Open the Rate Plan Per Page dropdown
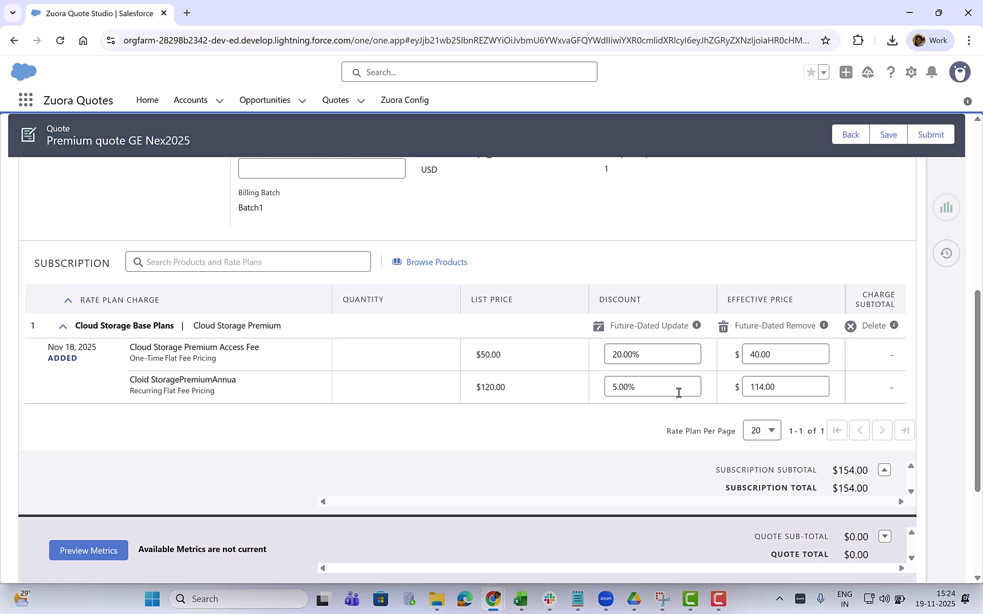 click(x=762, y=430)
